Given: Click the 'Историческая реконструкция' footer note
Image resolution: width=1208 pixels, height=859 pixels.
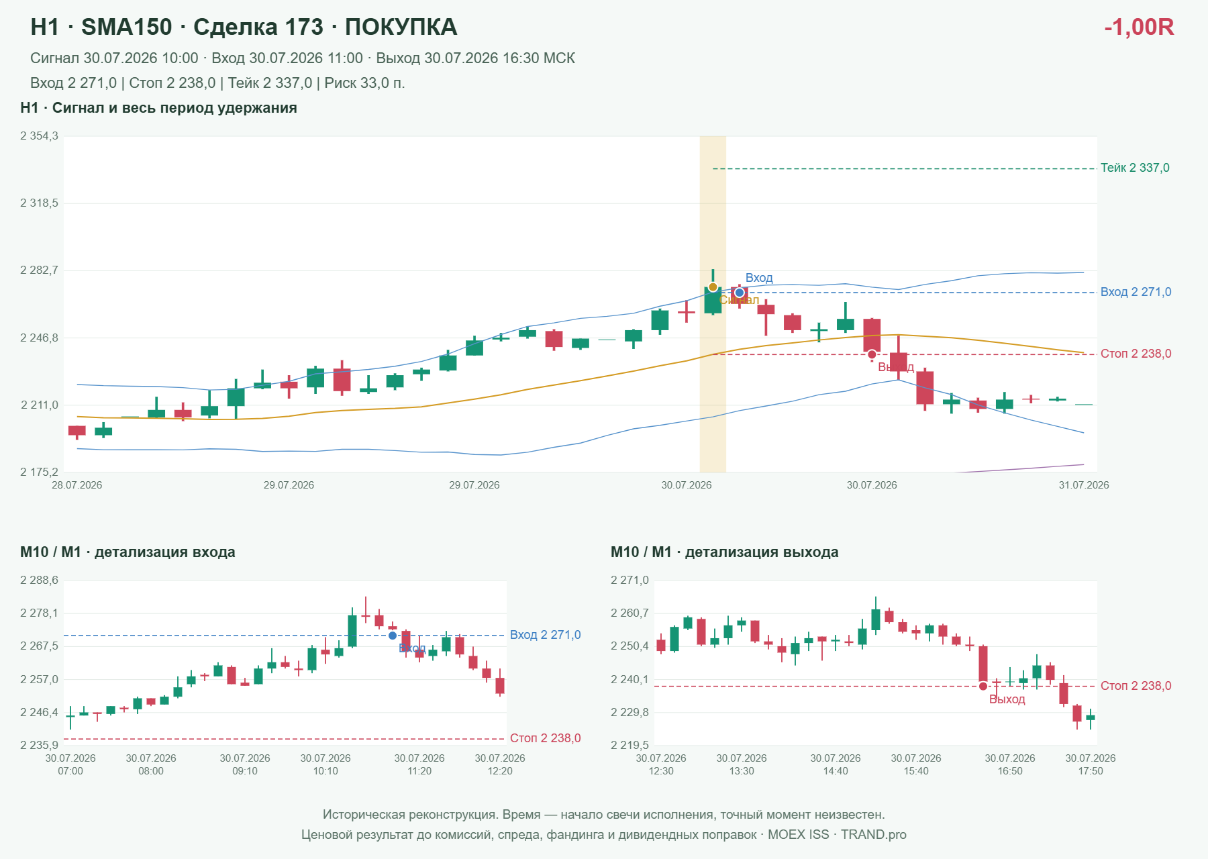Looking at the screenshot, I should (x=604, y=815).
